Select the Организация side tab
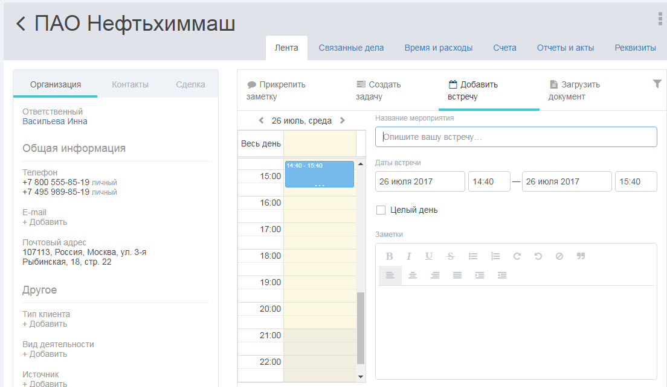The height and width of the screenshot is (387, 667). pyautogui.click(x=56, y=84)
